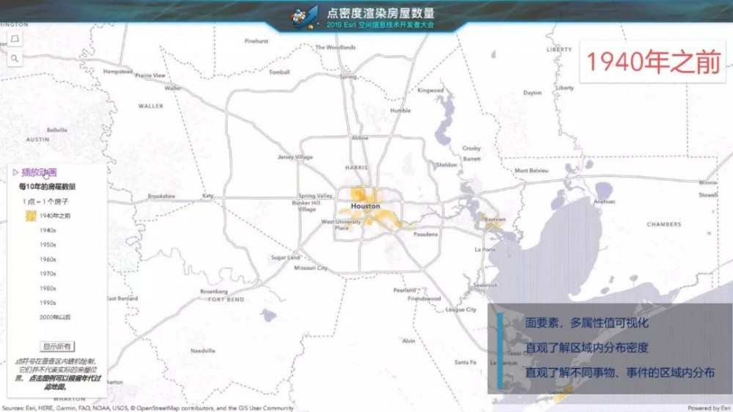Click the play triangle icon in legend

click(15, 172)
